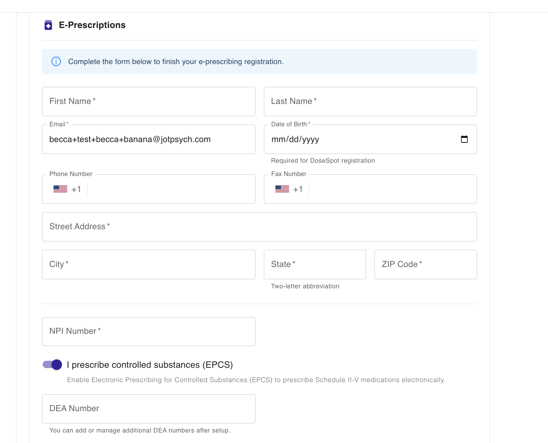Open the Date of Birth calendar picker
Screen dimensions: 548x443
click(464, 139)
